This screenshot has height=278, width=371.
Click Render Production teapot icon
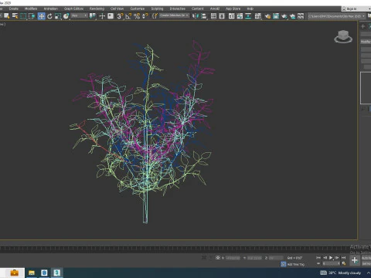click(284, 16)
